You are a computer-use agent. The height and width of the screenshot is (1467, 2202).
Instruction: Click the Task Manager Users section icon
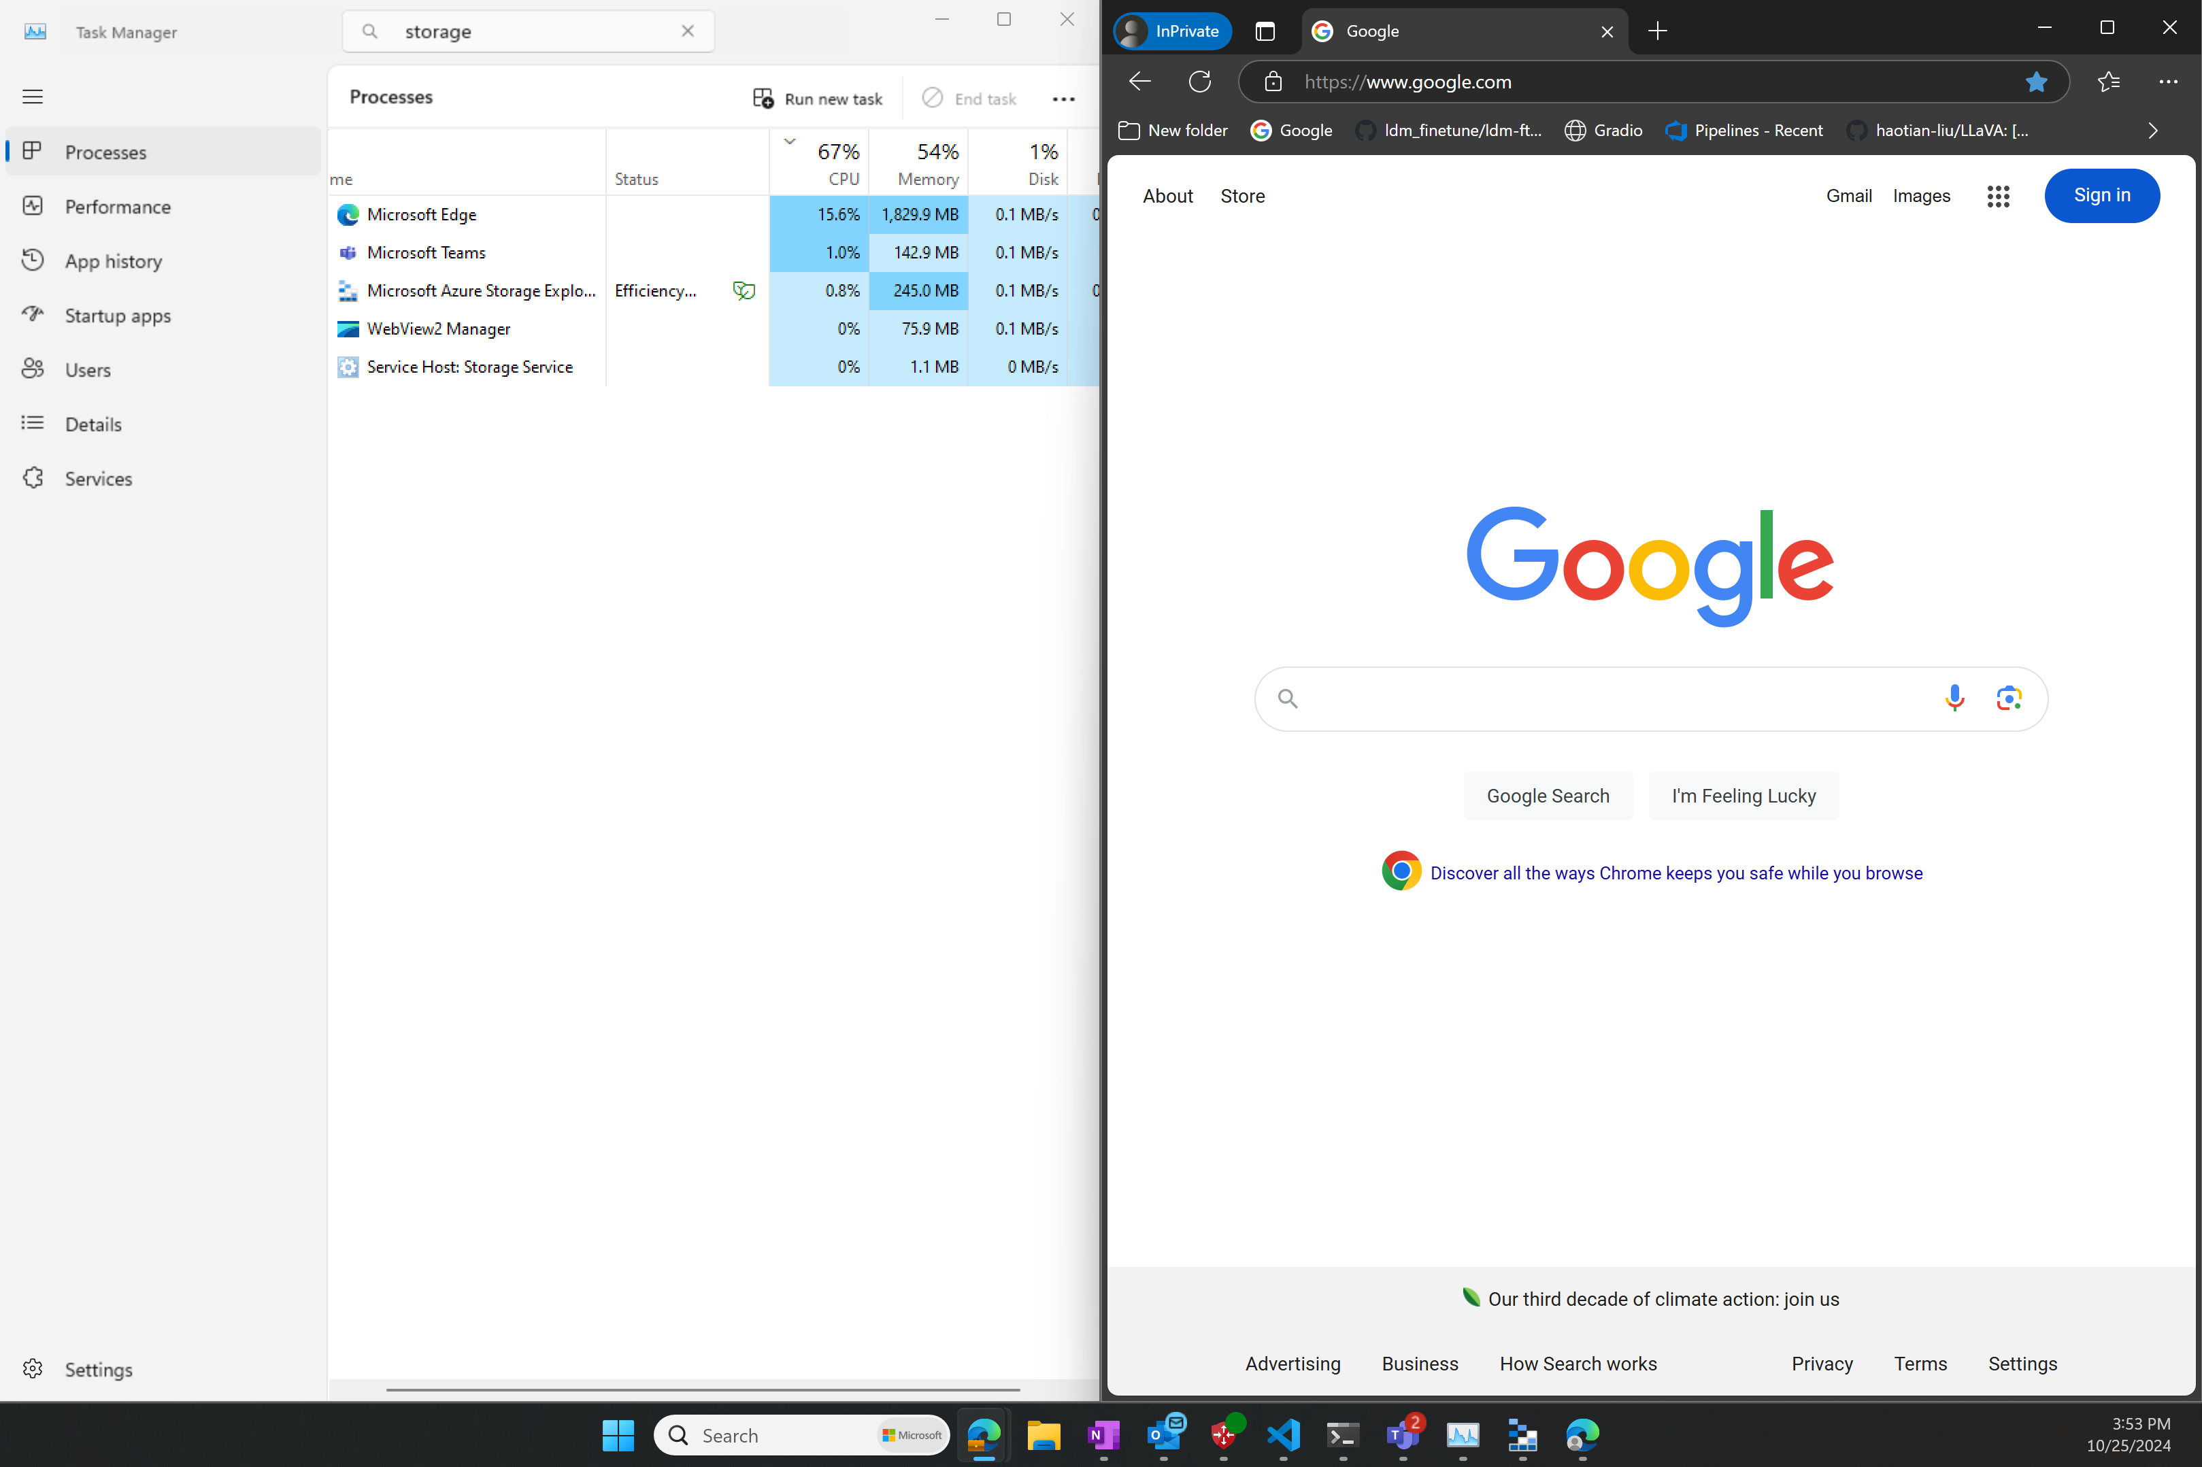click(x=31, y=369)
